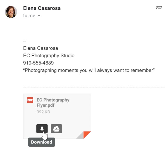Click the sender name Elena Casarosa in the header
The image size is (165, 150).
(x=42, y=8)
